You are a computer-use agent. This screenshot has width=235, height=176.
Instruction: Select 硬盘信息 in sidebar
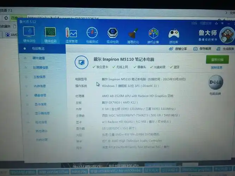[x=40, y=95]
